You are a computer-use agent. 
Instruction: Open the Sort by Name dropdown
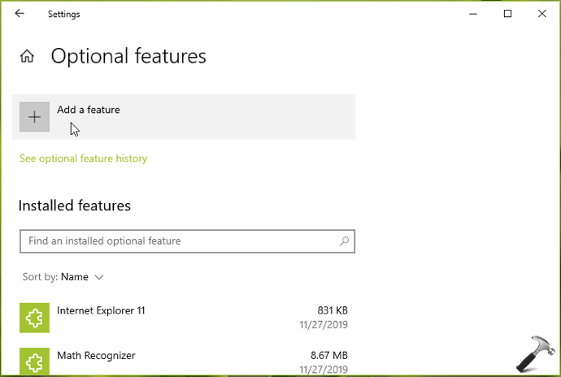point(63,277)
